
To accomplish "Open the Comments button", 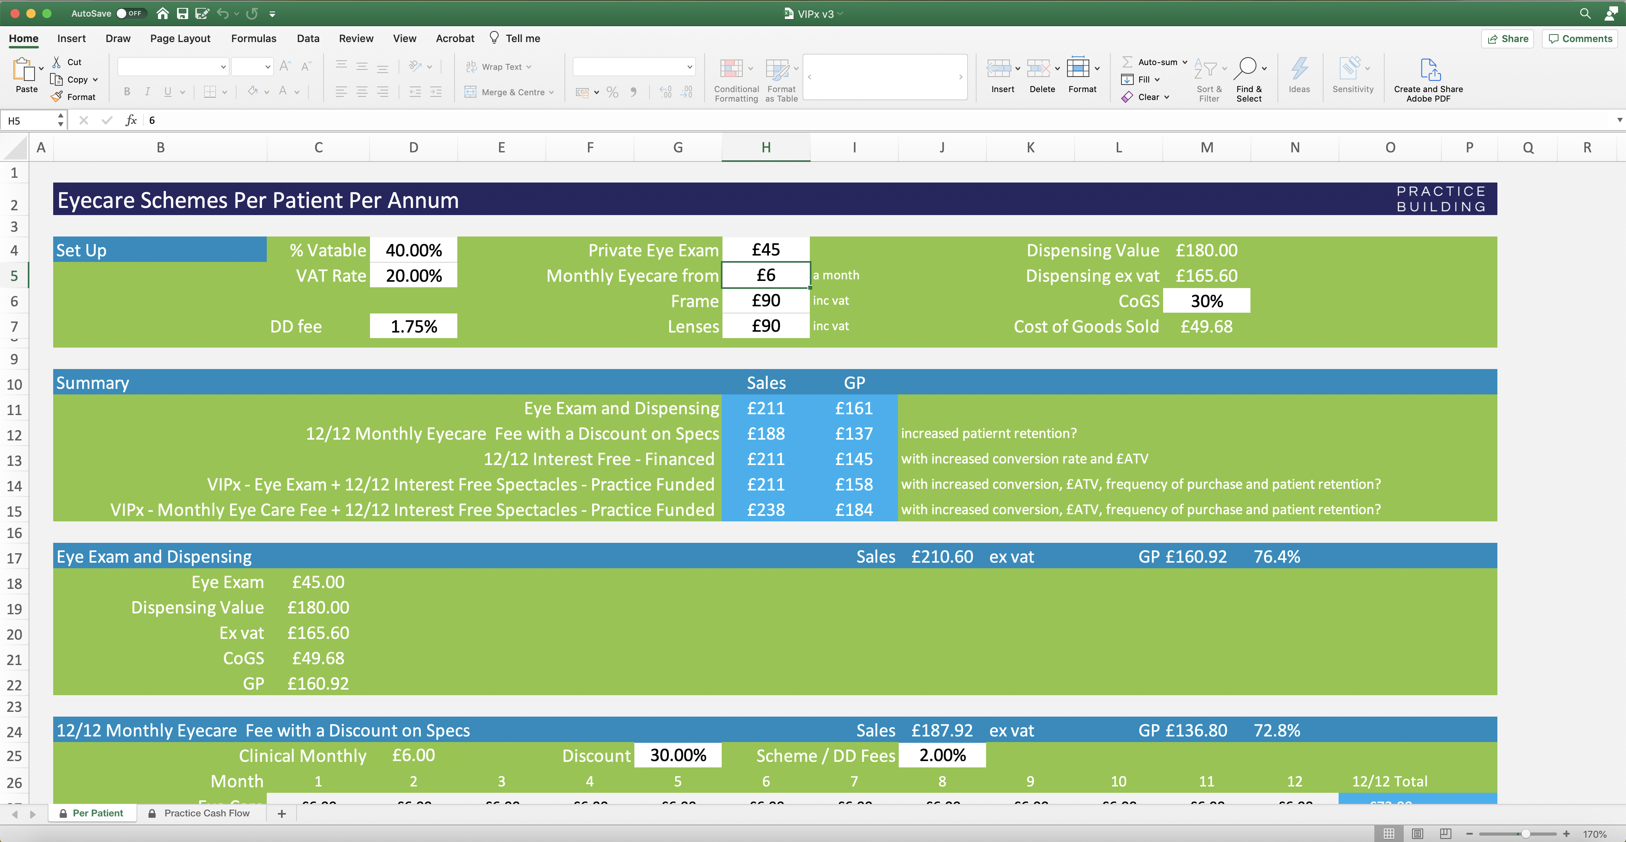I will pos(1580,38).
